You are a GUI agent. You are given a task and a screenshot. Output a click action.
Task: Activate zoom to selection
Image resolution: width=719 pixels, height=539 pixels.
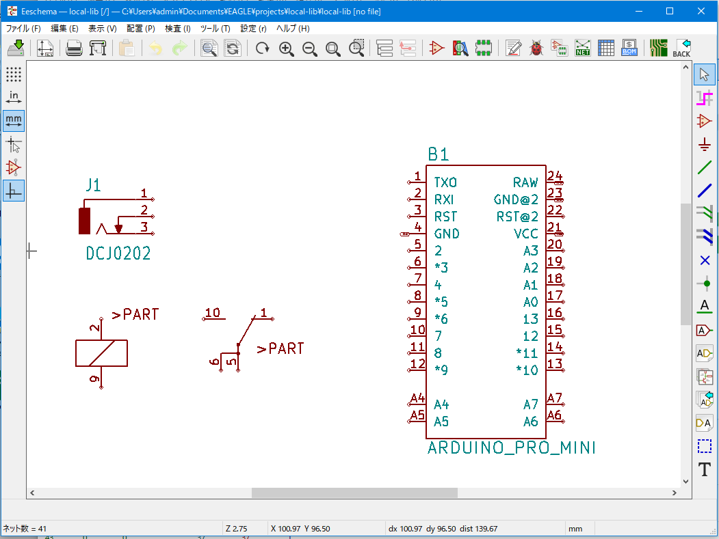pyautogui.click(x=356, y=48)
